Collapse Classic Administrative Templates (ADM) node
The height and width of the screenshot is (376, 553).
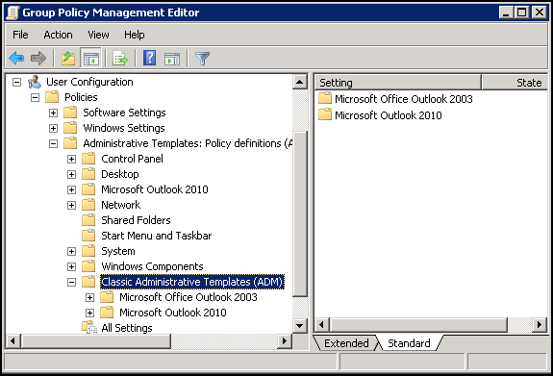click(x=71, y=282)
